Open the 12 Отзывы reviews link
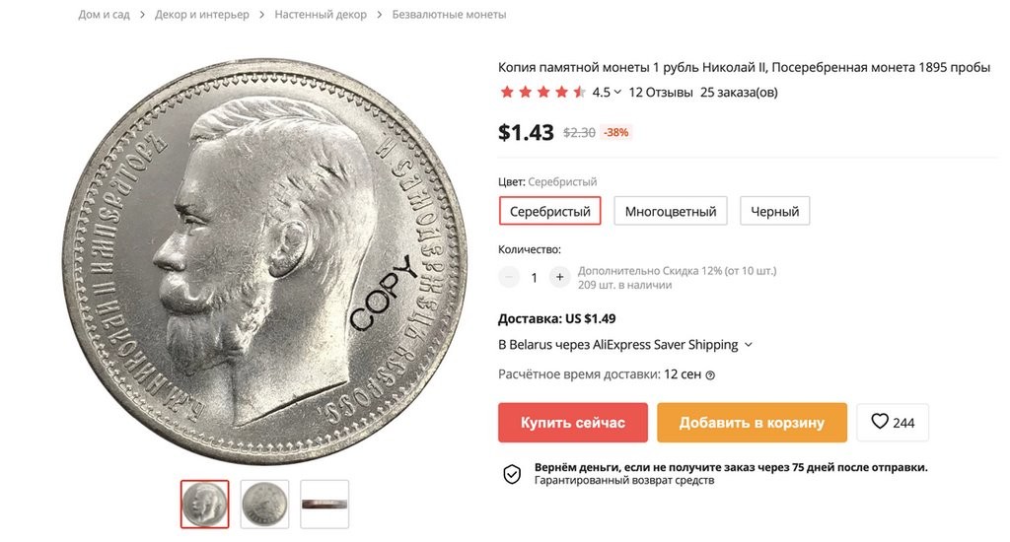Image resolution: width=1010 pixels, height=542 pixels. click(660, 93)
